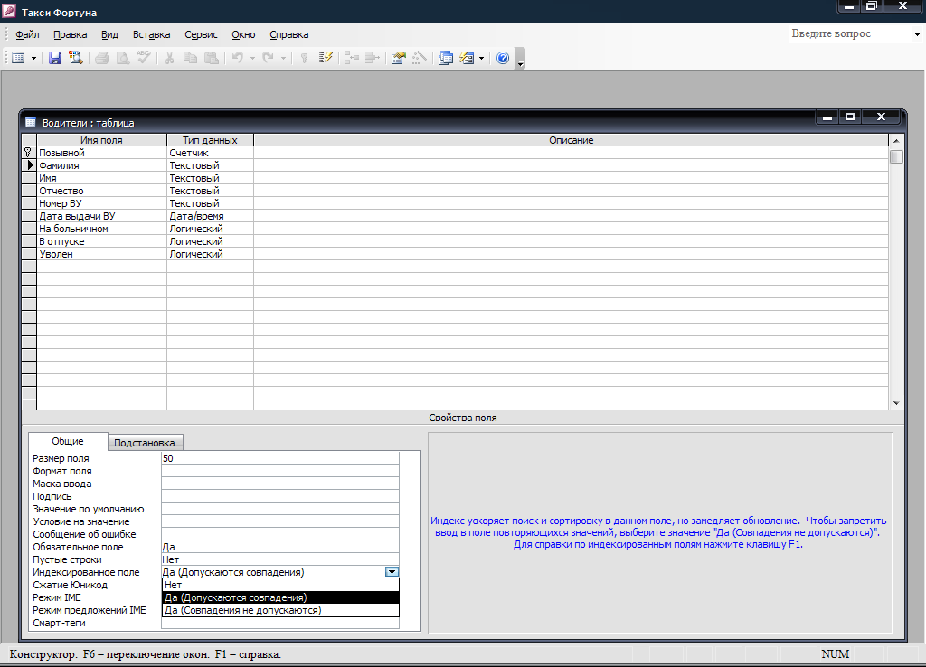This screenshot has width=926, height=667.
Task: Open the New Object dropdown arrow
Action: [x=481, y=58]
